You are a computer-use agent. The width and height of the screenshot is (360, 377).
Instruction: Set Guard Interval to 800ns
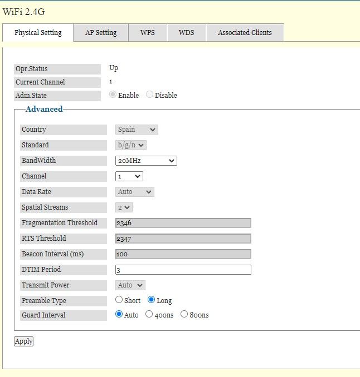click(x=184, y=314)
